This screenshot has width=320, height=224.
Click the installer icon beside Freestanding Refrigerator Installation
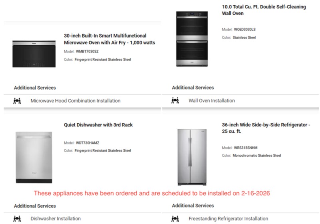[x=175, y=218]
